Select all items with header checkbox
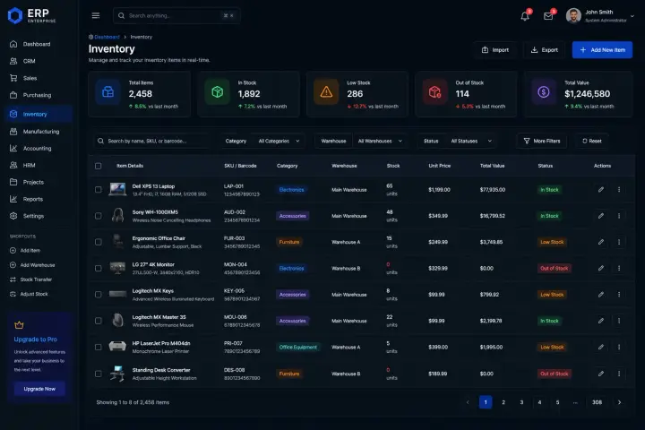 98,166
